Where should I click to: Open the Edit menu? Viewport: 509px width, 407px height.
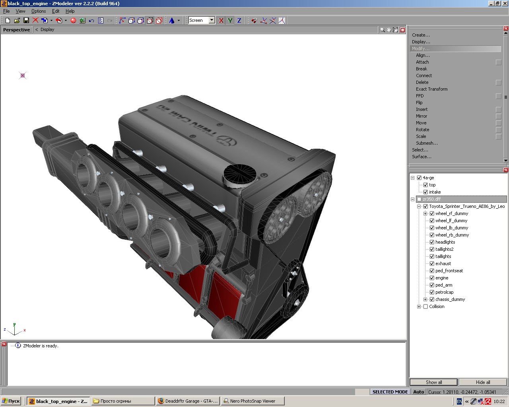pos(56,11)
